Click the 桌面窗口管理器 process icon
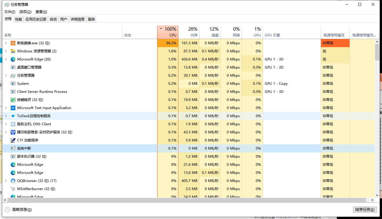Image resolution: width=382 pixels, height=219 pixels. pos(13,67)
